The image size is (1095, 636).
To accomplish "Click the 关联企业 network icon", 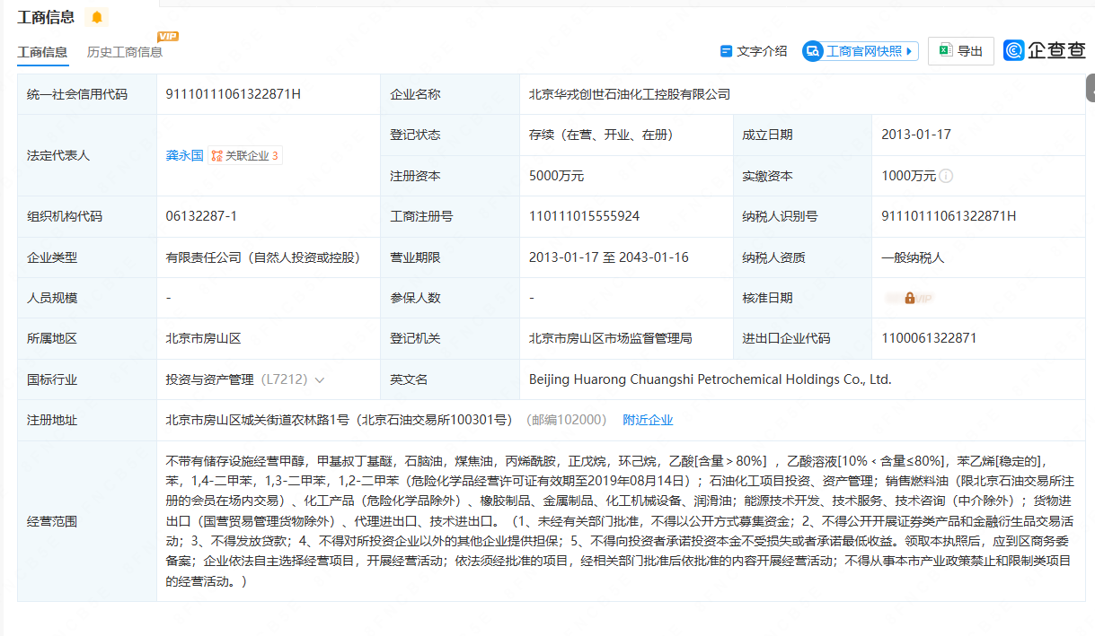I will [x=216, y=156].
